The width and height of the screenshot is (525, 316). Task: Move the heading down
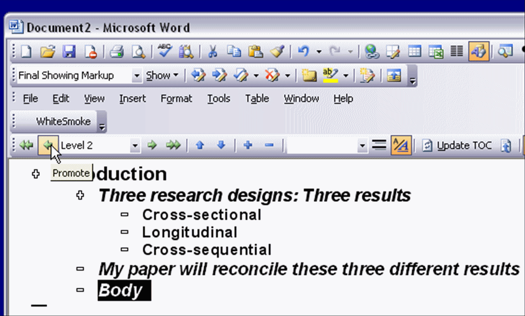pyautogui.click(x=221, y=145)
